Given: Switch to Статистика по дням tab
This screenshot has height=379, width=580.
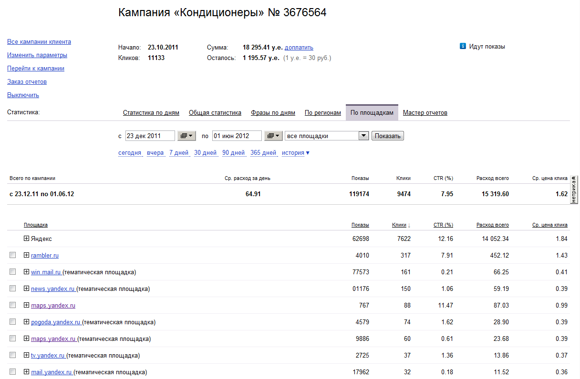Looking at the screenshot, I should [x=151, y=113].
